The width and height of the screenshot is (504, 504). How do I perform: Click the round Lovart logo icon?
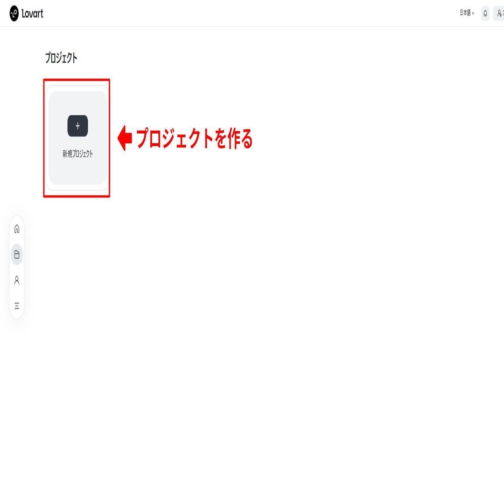pyautogui.click(x=14, y=14)
